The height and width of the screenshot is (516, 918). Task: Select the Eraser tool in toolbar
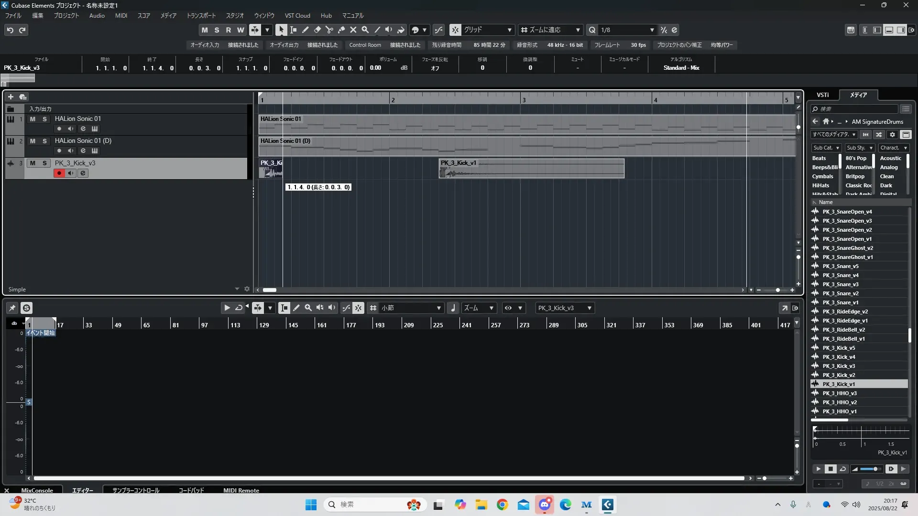click(317, 30)
